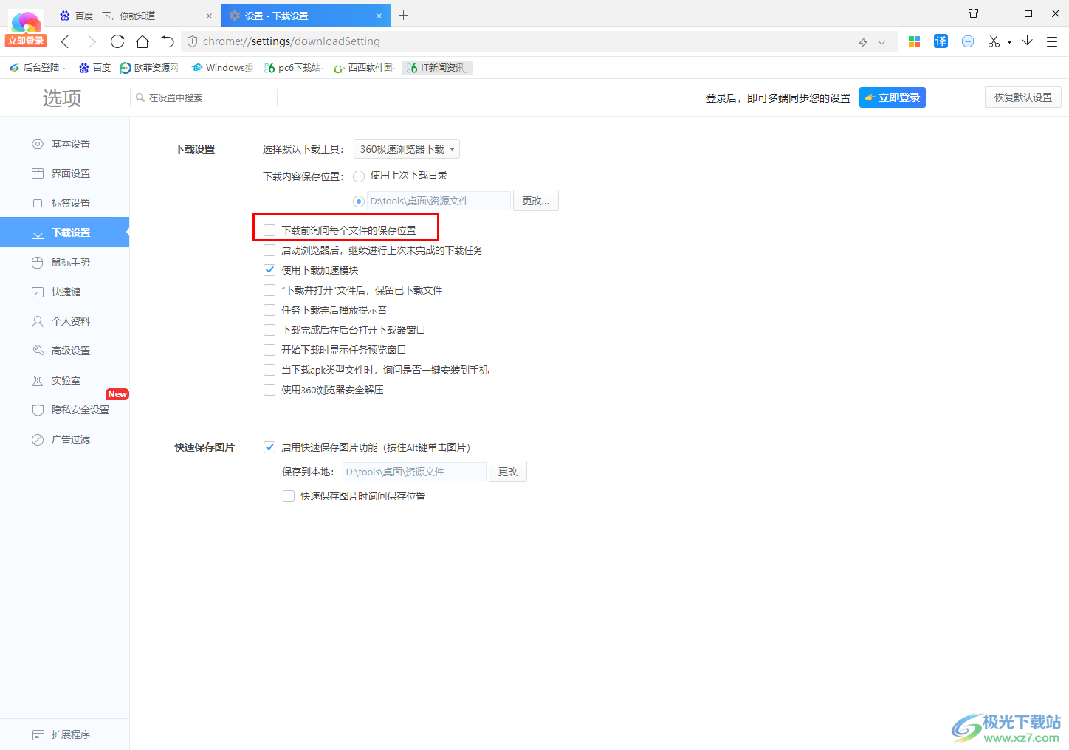Check apk一键安装到手机 option
This screenshot has height=750, width=1069.
(269, 370)
